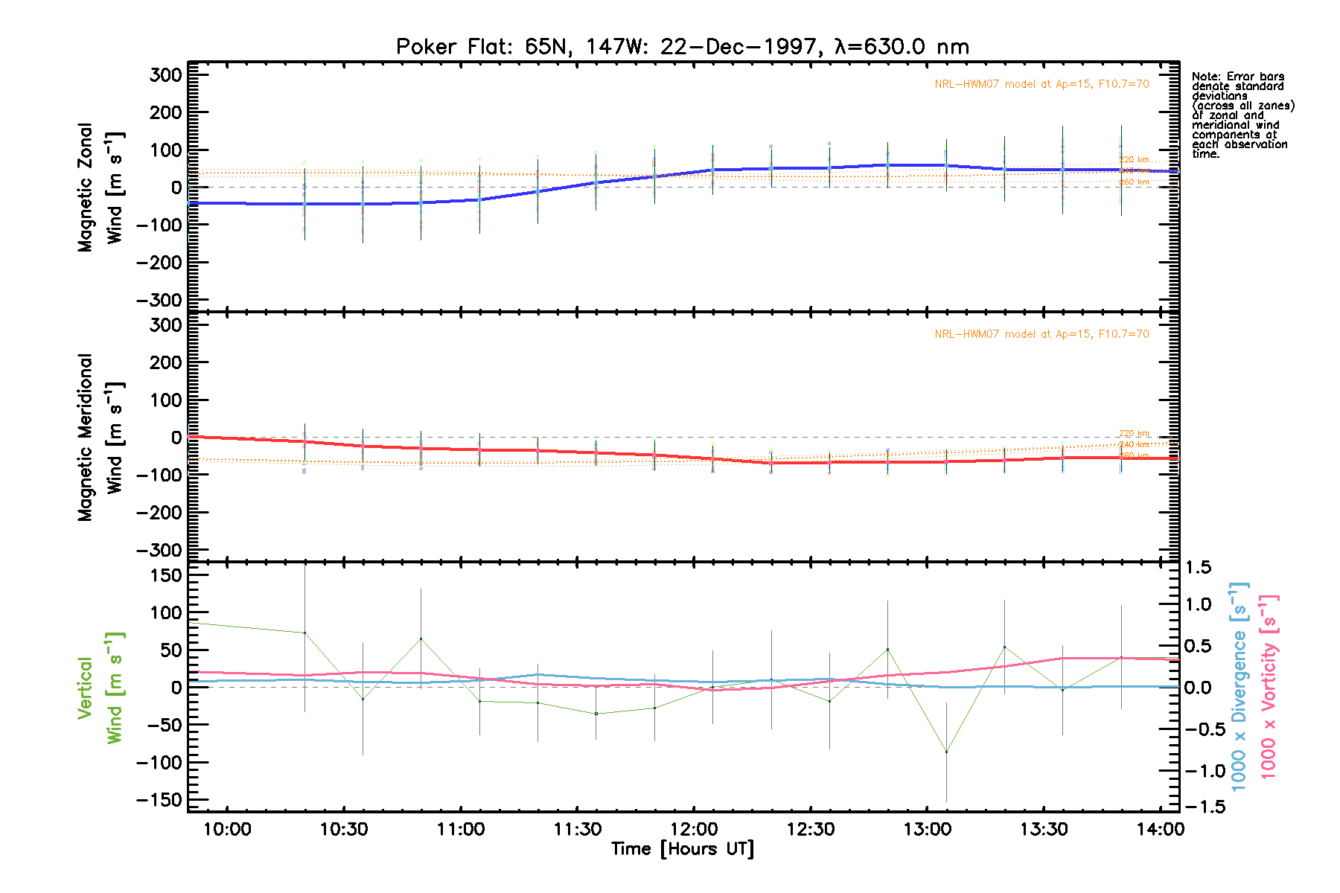This screenshot has width=1340, height=893.
Task: Click the green Vertical Wind axis label
Action: click(100, 688)
